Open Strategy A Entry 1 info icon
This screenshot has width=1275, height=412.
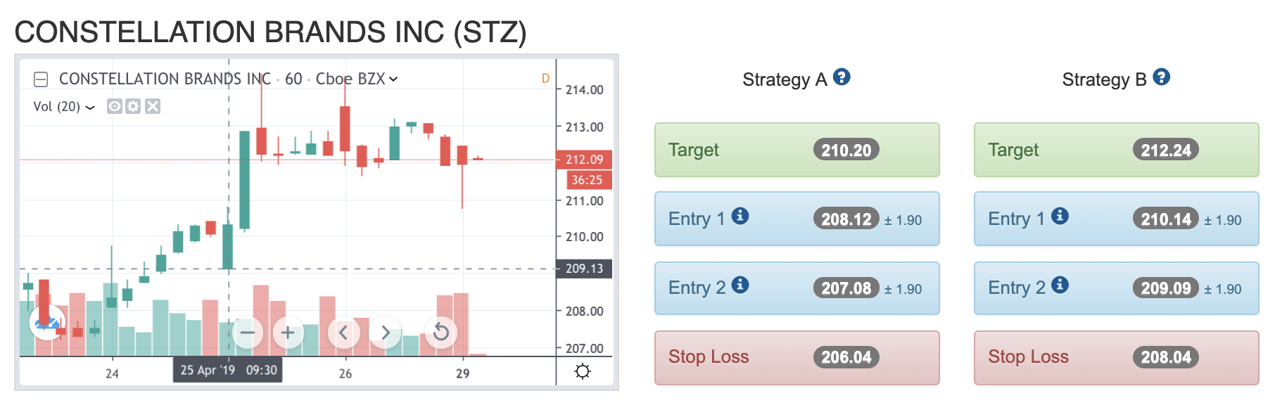click(x=740, y=216)
